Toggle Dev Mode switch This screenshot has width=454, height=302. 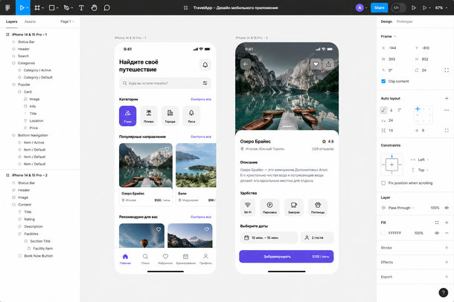click(x=398, y=8)
